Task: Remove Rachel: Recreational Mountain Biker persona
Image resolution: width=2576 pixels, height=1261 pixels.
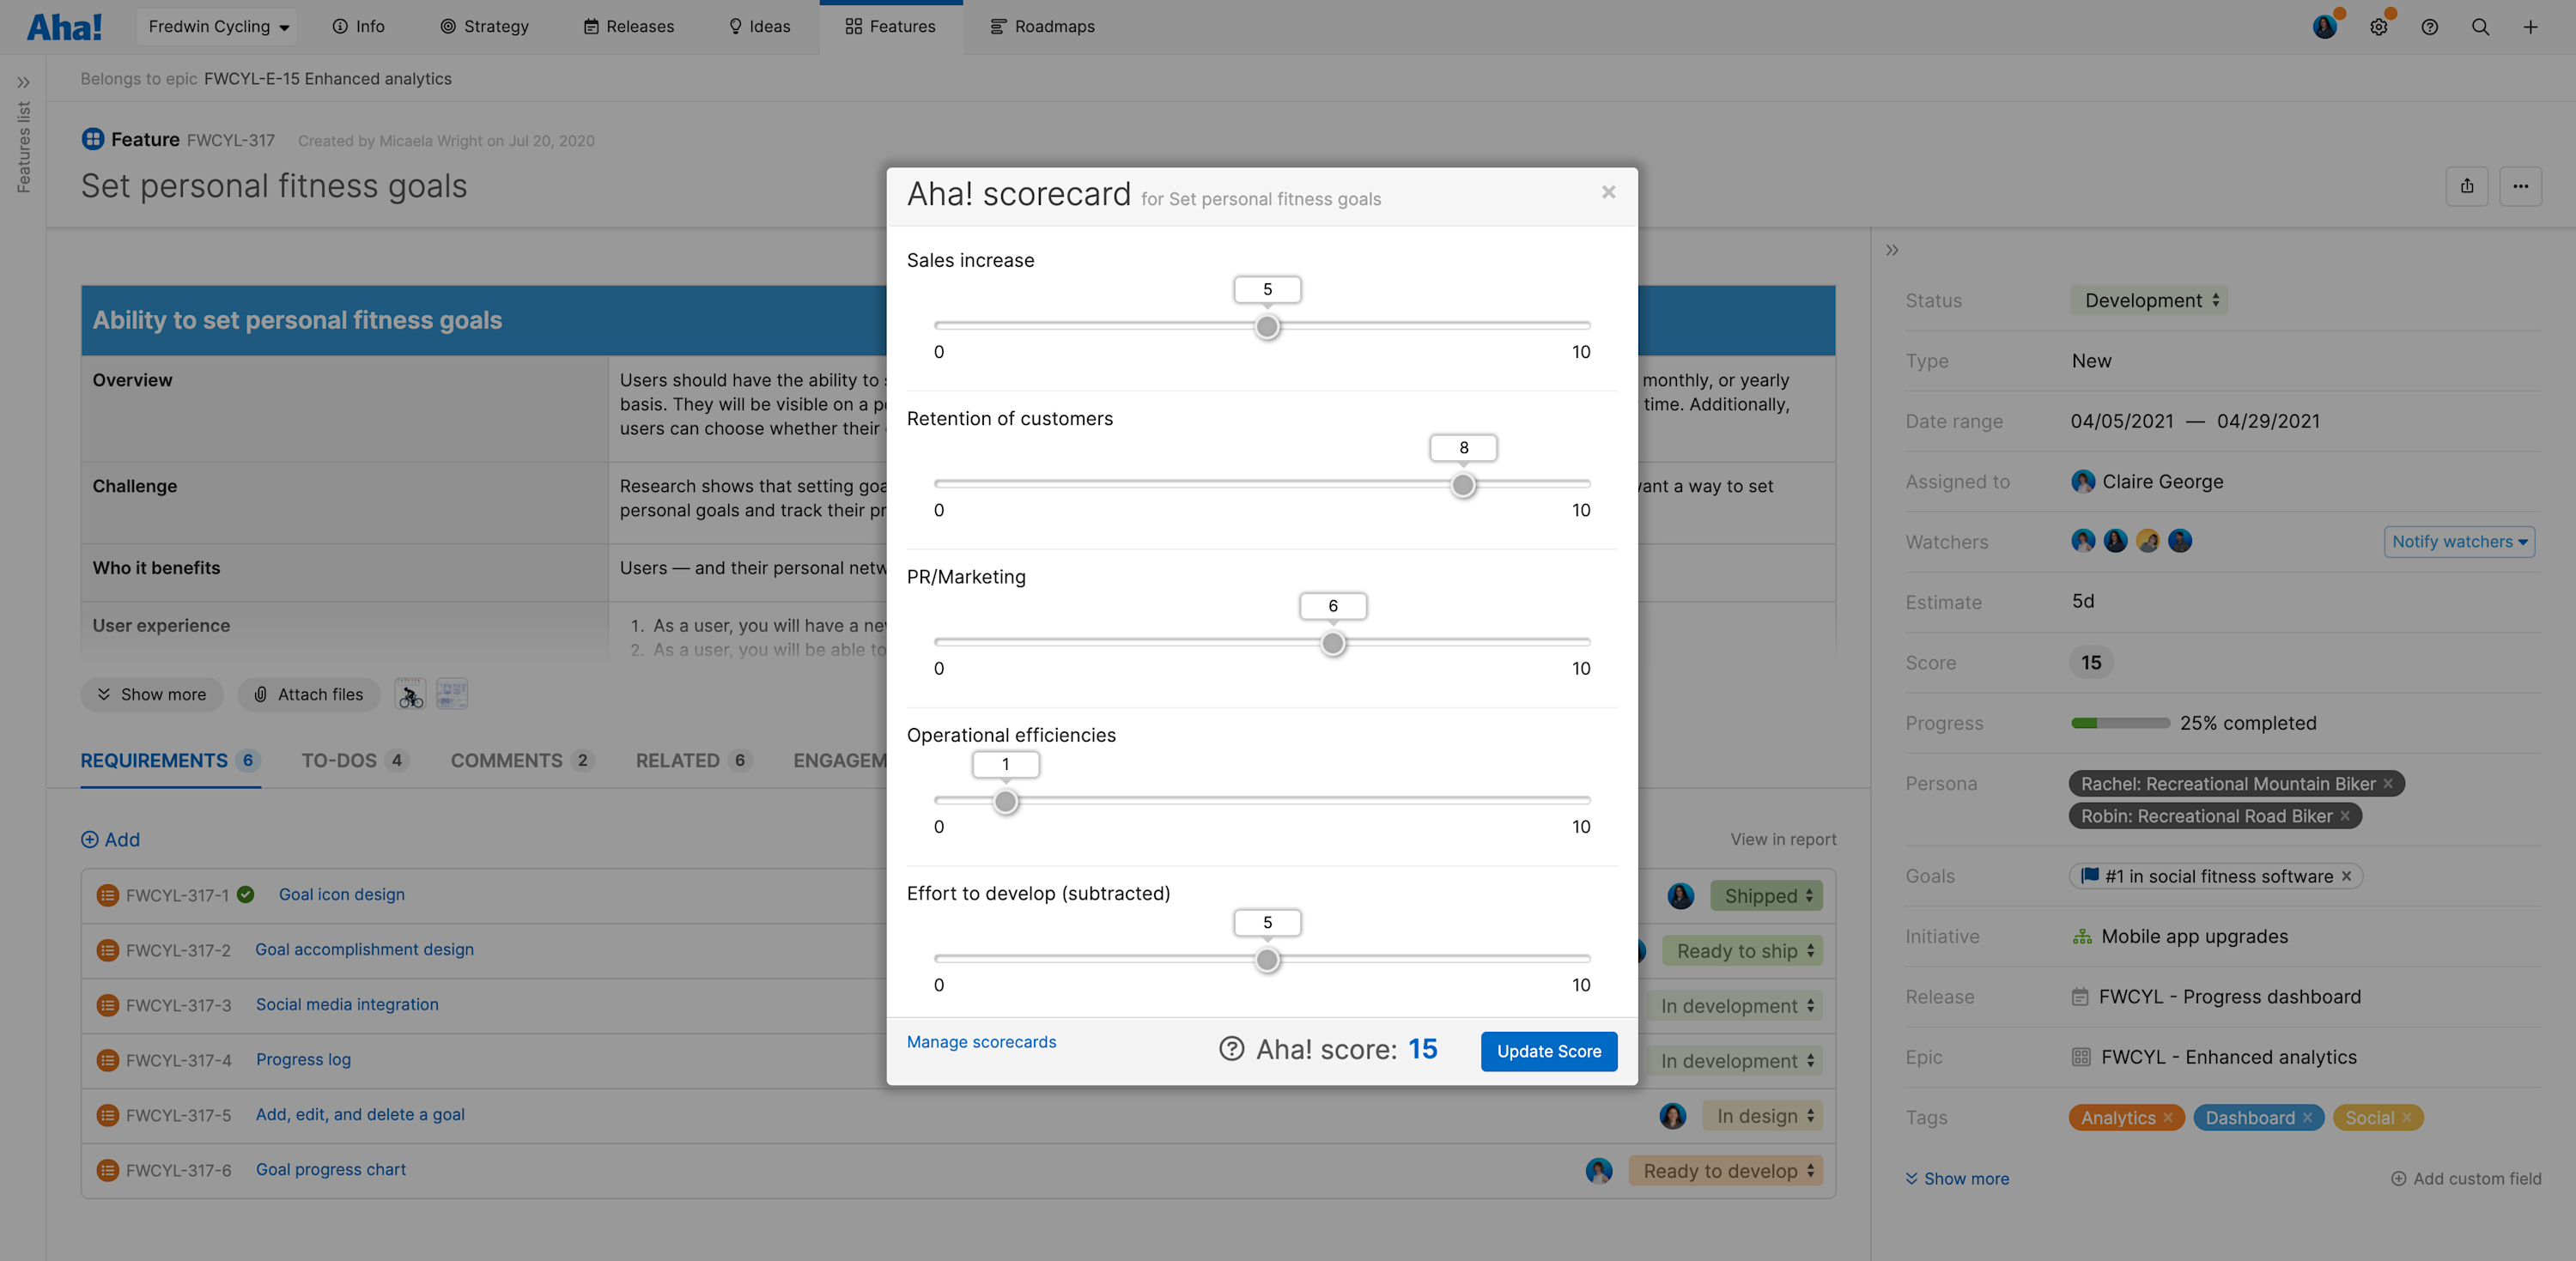Action: click(x=2388, y=784)
